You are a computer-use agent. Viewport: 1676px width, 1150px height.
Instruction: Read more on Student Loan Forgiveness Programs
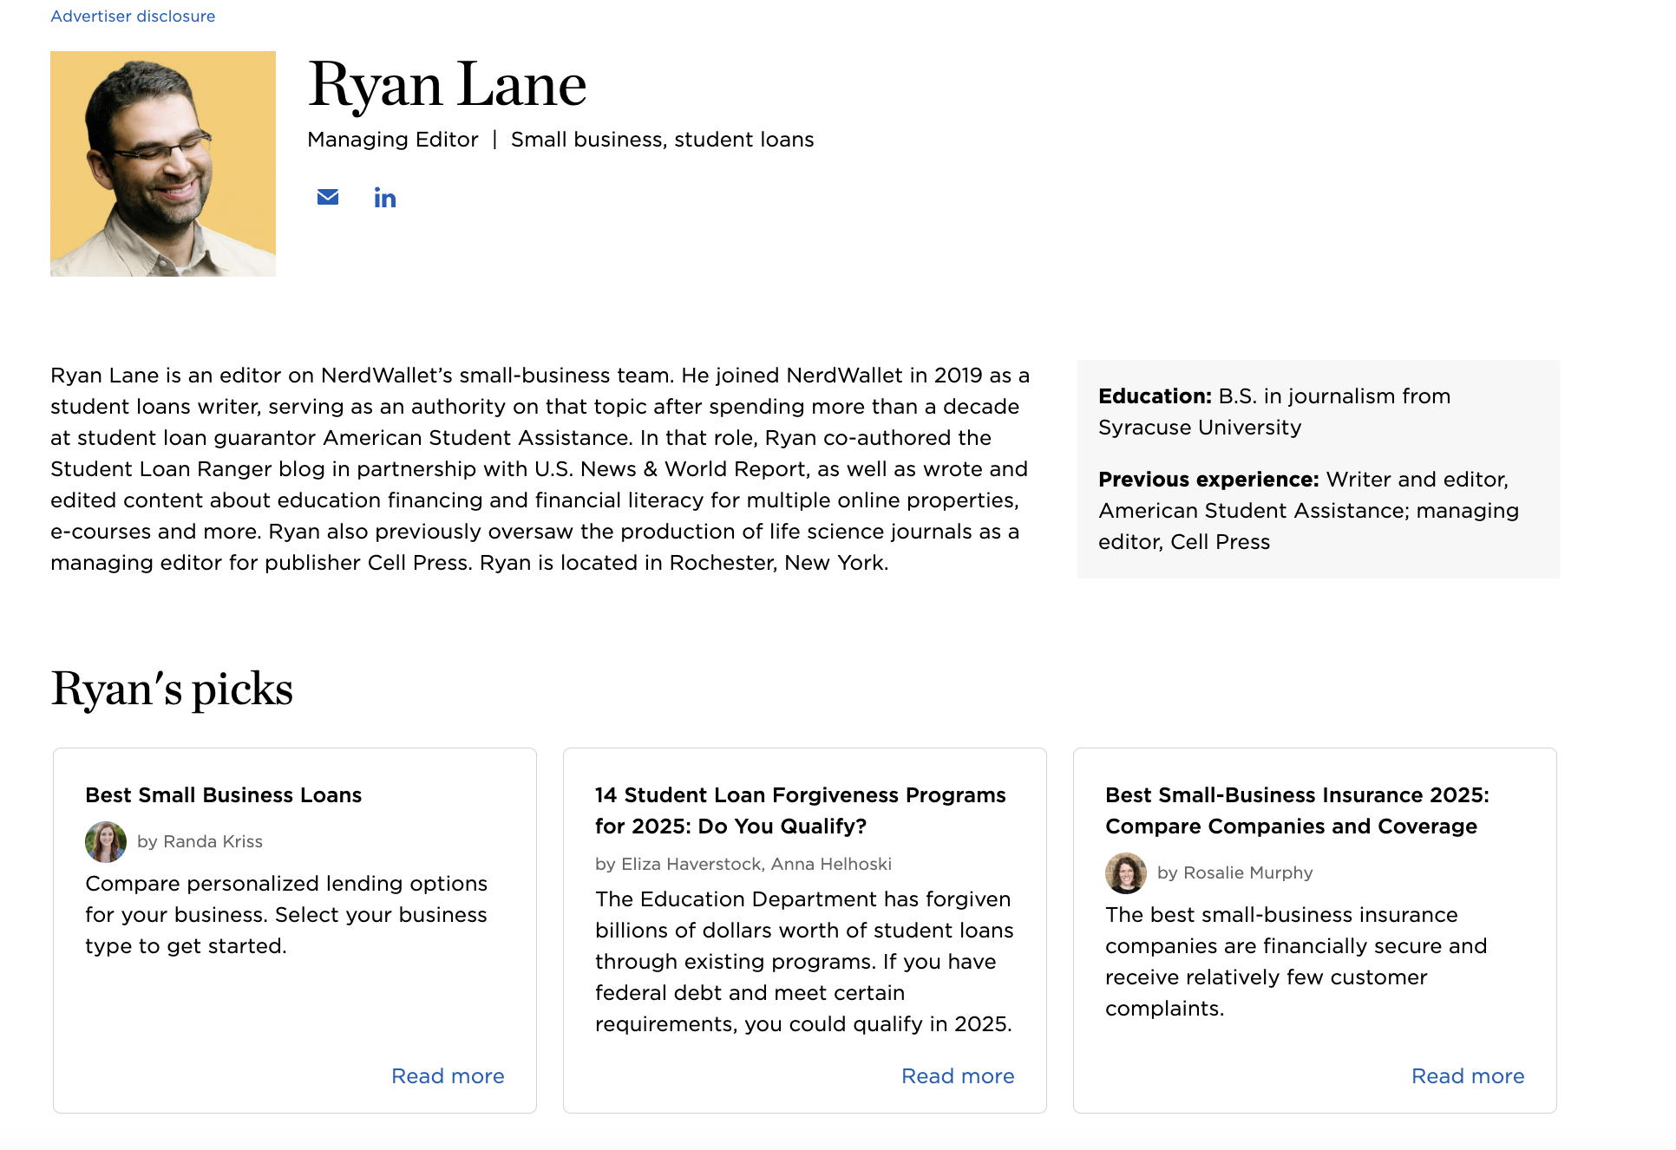tap(958, 1075)
